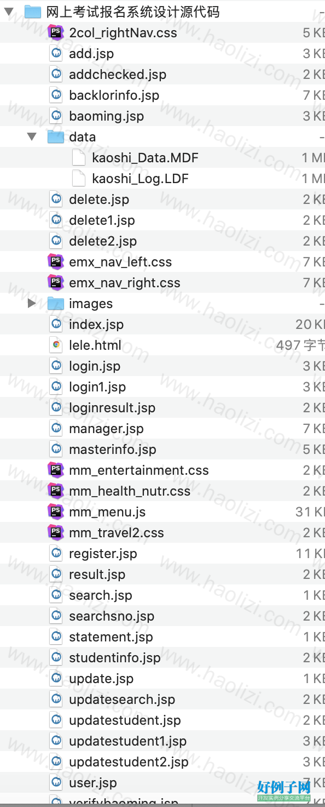
Task: Select the kaoshi_Log.LDF file
Action: pos(162,179)
